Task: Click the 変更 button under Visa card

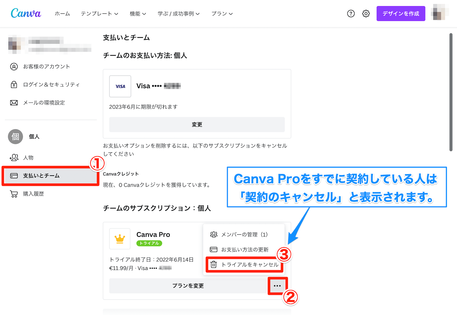Action: click(197, 125)
